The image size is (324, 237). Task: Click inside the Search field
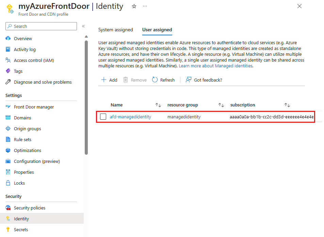[x=41, y=26]
